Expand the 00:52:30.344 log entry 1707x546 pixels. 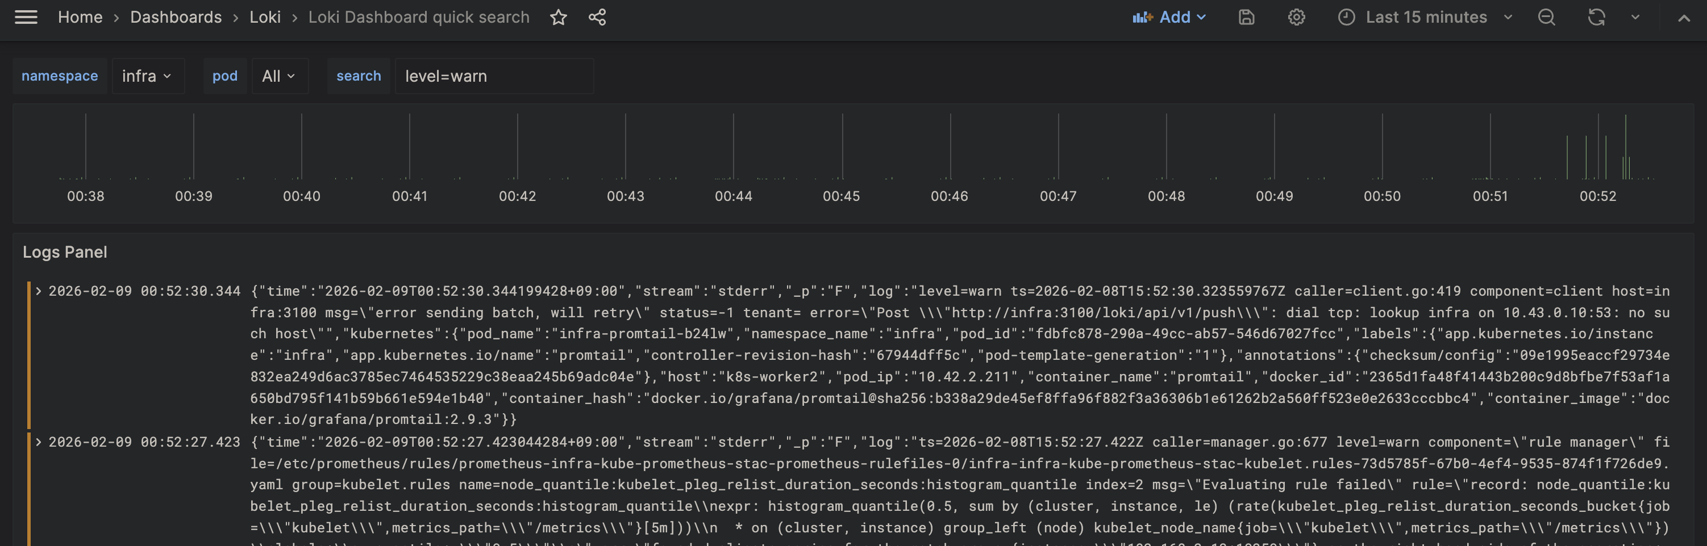click(x=39, y=291)
